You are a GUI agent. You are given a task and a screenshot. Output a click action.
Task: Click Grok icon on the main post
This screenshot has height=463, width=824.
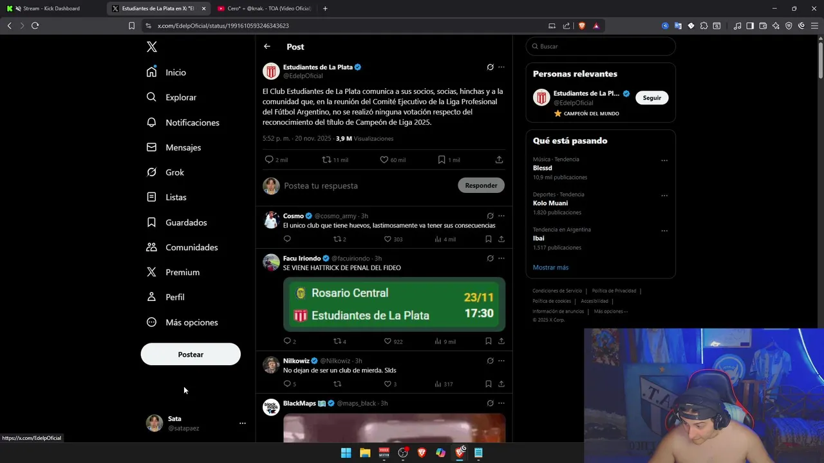pyautogui.click(x=491, y=67)
